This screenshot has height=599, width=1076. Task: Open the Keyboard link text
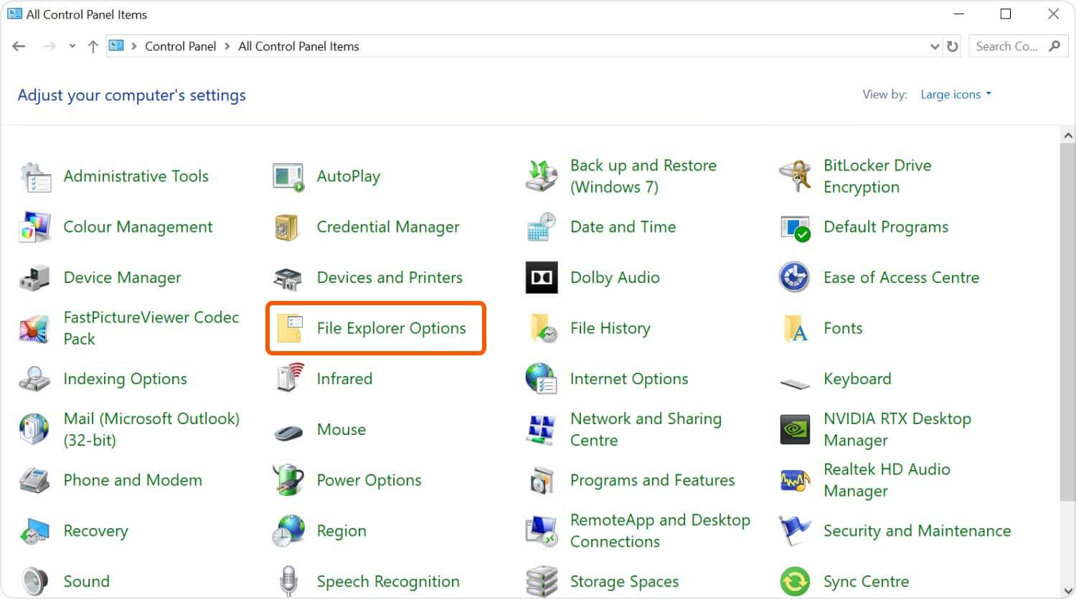857,379
